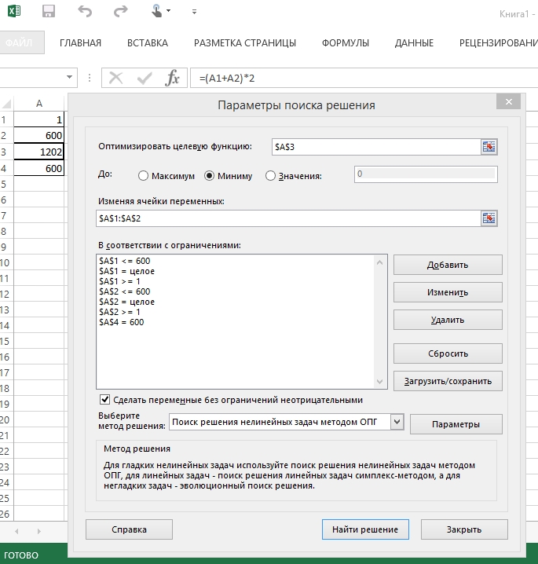The height and width of the screenshot is (564, 538).
Task: Expand the Name Box dropdown
Action: (69, 77)
